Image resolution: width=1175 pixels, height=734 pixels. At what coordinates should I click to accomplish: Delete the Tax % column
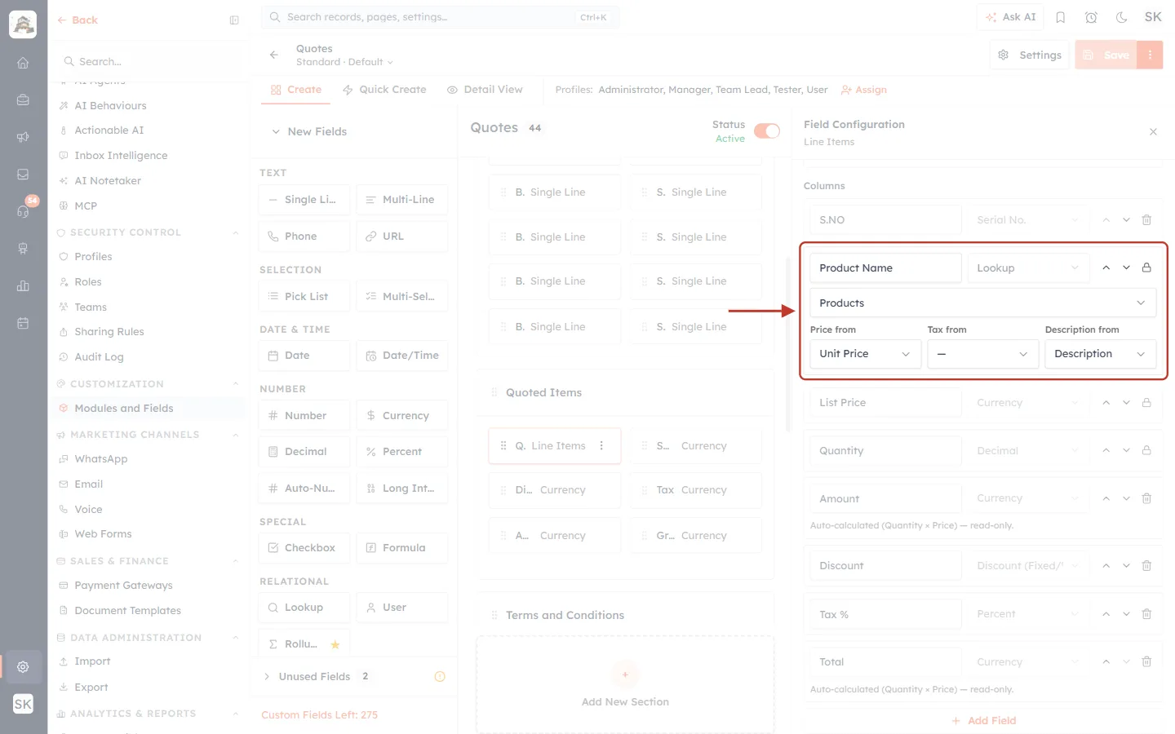pyautogui.click(x=1146, y=614)
